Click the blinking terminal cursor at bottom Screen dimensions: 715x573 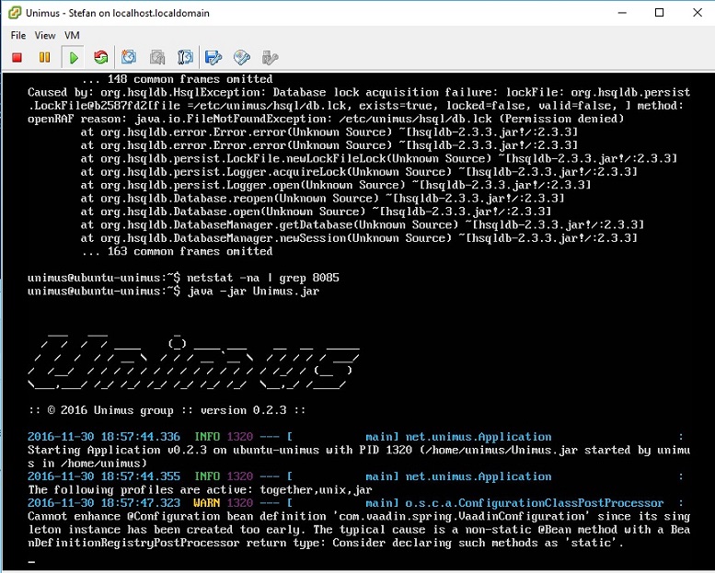pos(31,562)
